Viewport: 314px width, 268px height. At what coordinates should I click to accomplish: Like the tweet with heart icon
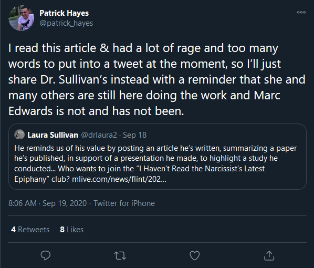pos(195,255)
